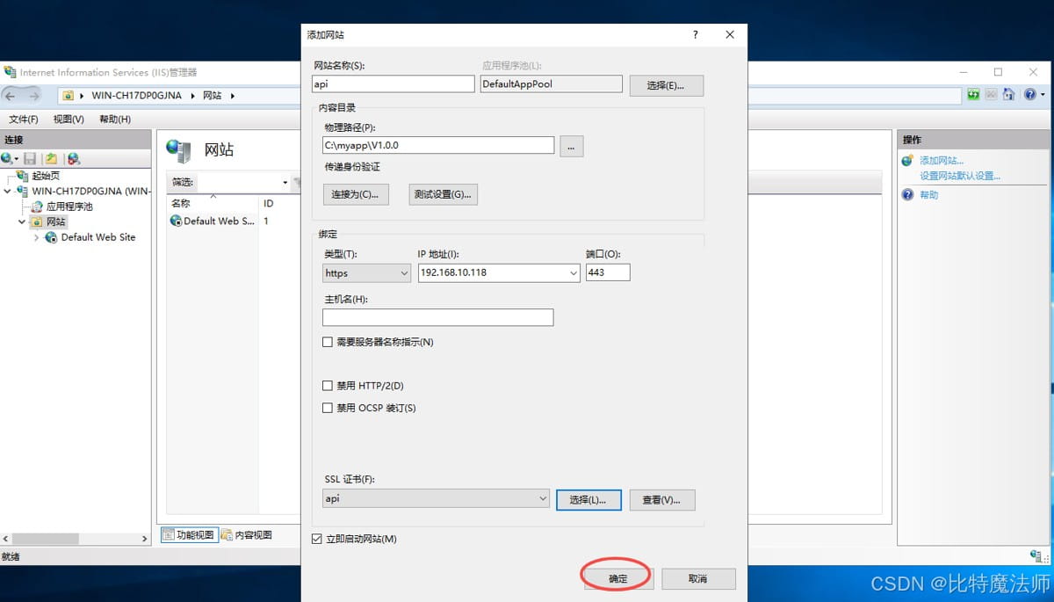This screenshot has height=602, width=1054.
Task: Click the home icon in address toolbar
Action: 1008,94
